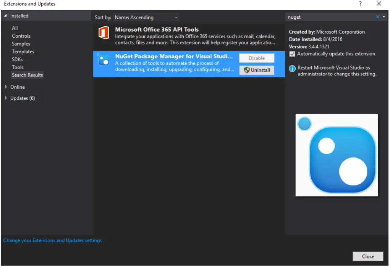Select the SDKs category
This screenshot has width=390, height=266.
tap(17, 59)
